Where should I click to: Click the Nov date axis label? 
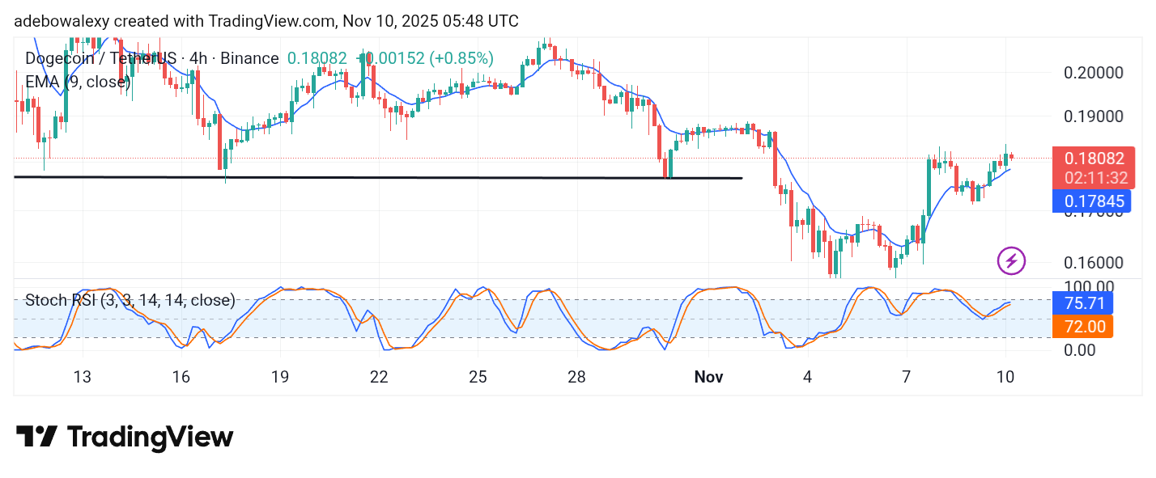(708, 377)
